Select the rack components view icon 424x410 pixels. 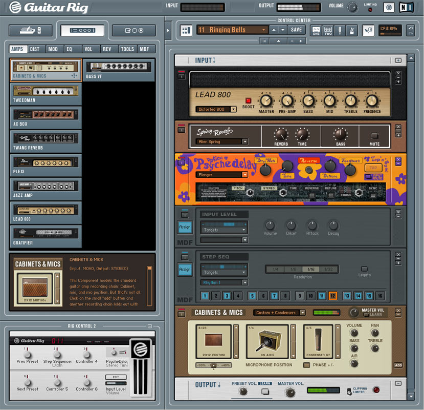(x=82, y=30)
